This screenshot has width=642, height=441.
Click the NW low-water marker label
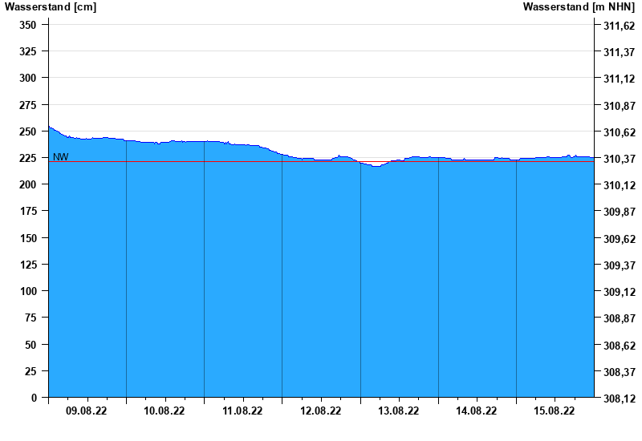pos(61,157)
